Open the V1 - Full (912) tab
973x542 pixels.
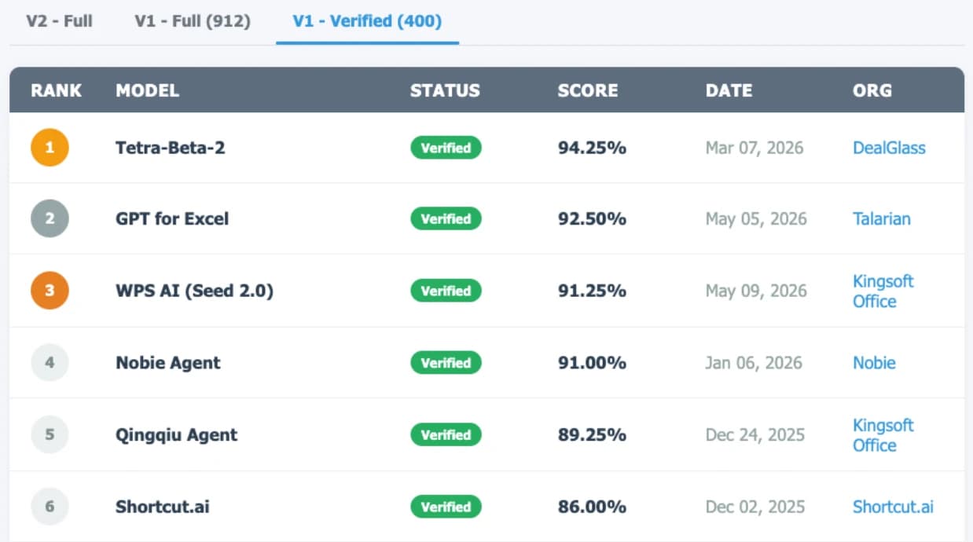193,21
